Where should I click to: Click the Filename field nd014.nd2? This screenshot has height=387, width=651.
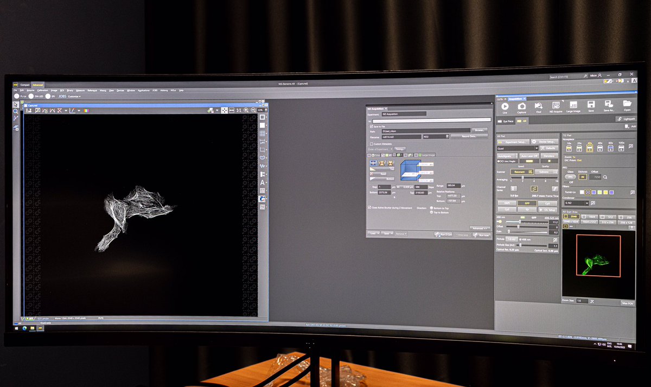[401, 136]
